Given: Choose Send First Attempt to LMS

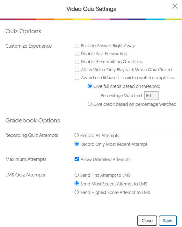Looking at the screenshot, I should (x=76, y=175).
